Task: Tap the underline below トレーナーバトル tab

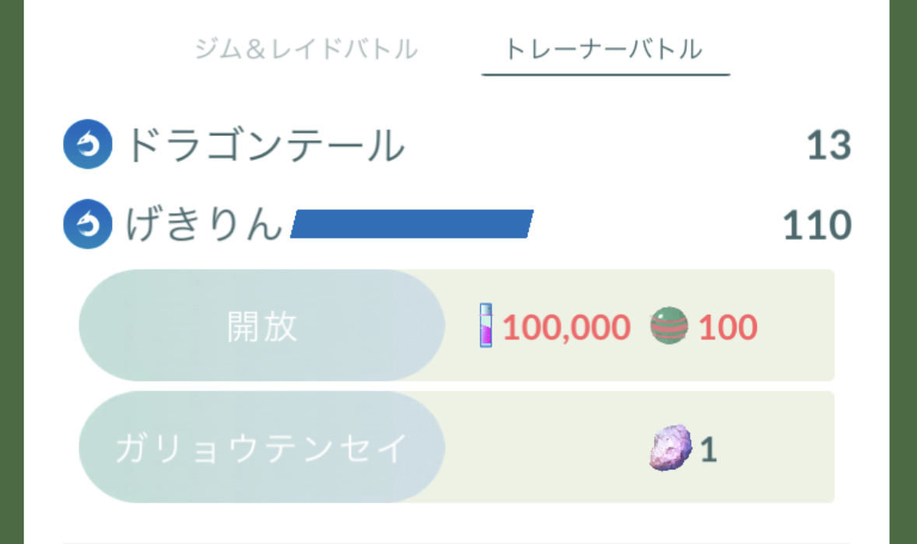Action: pyautogui.click(x=606, y=75)
